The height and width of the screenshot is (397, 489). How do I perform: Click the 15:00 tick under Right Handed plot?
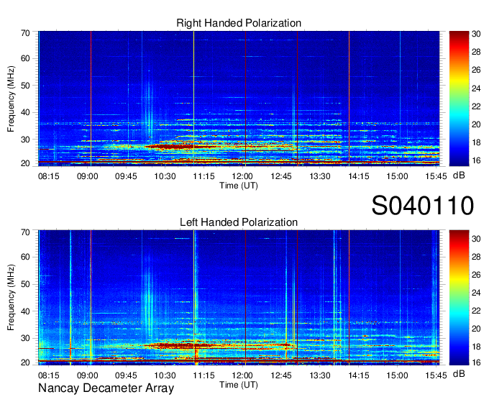tap(397, 176)
